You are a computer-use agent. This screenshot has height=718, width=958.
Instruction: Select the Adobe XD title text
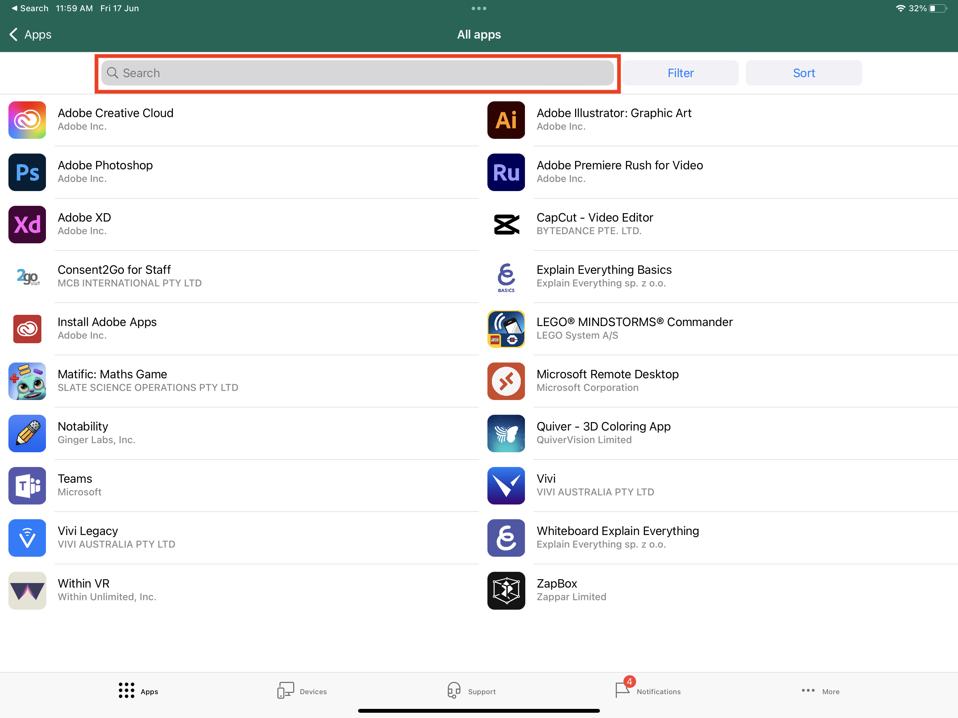click(x=85, y=217)
